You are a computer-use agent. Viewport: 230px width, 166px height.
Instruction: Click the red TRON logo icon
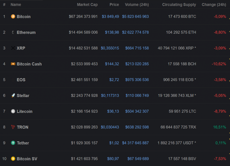click(x=13, y=127)
